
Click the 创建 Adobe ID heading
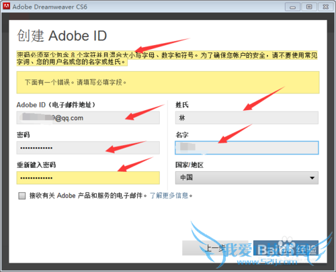(x=62, y=36)
